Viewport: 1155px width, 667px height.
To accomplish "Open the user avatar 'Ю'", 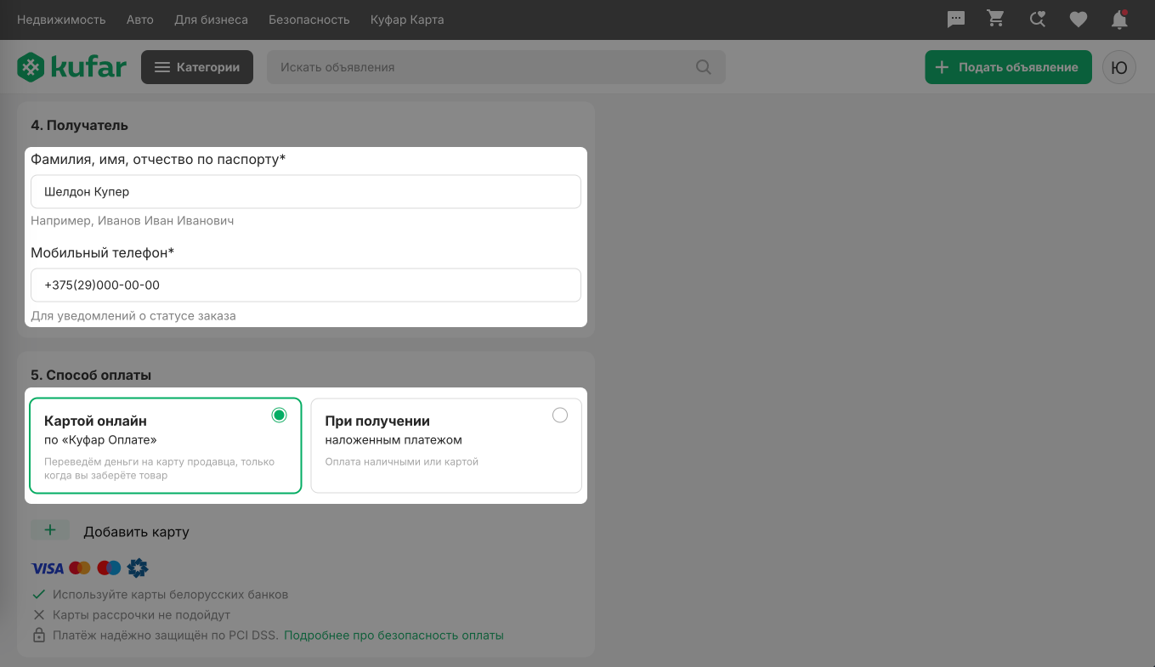I will [1119, 67].
